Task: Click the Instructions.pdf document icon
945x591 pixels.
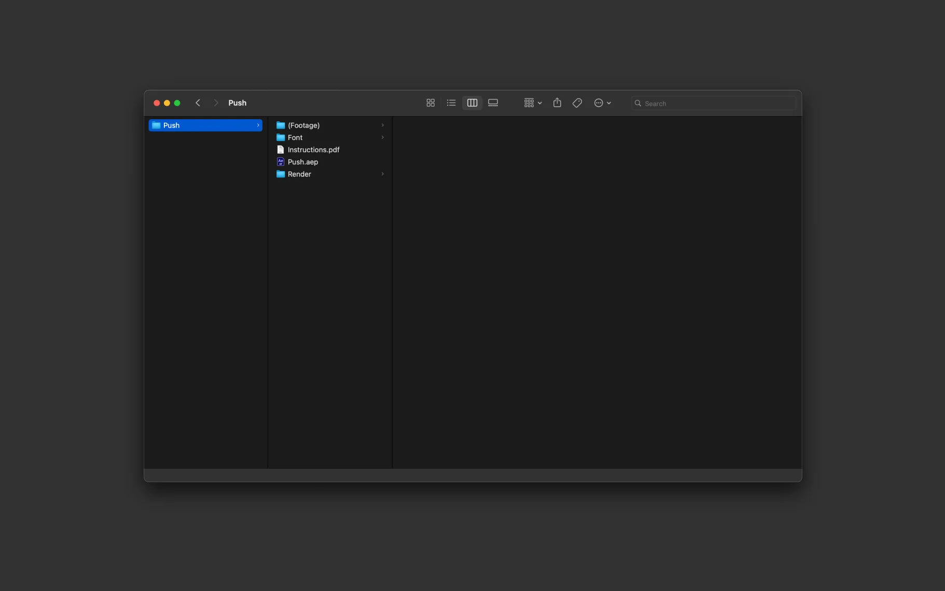Action: click(281, 149)
